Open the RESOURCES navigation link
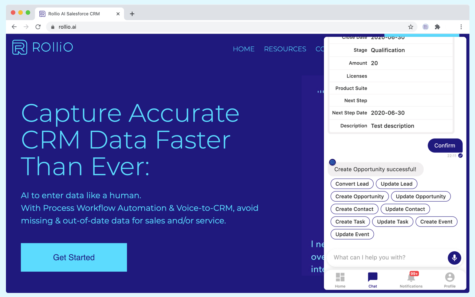The image size is (475, 297). click(285, 49)
